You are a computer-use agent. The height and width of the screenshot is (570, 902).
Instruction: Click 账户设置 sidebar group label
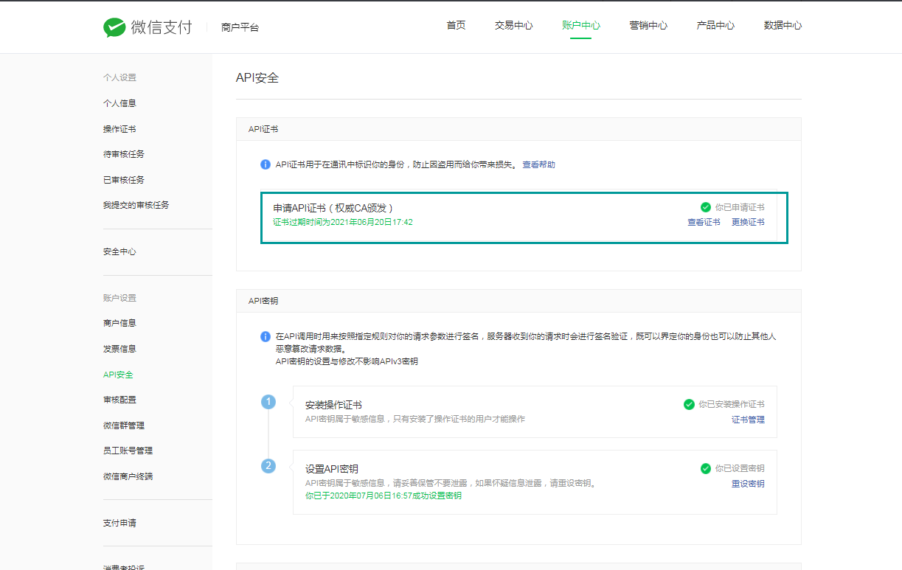tap(119, 298)
